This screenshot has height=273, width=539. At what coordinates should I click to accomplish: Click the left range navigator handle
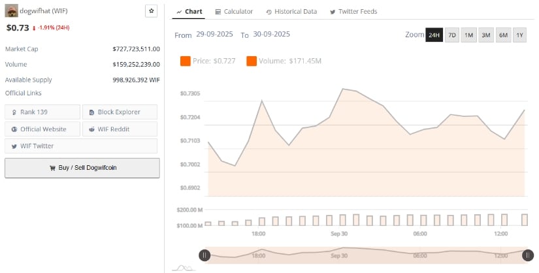point(204,255)
